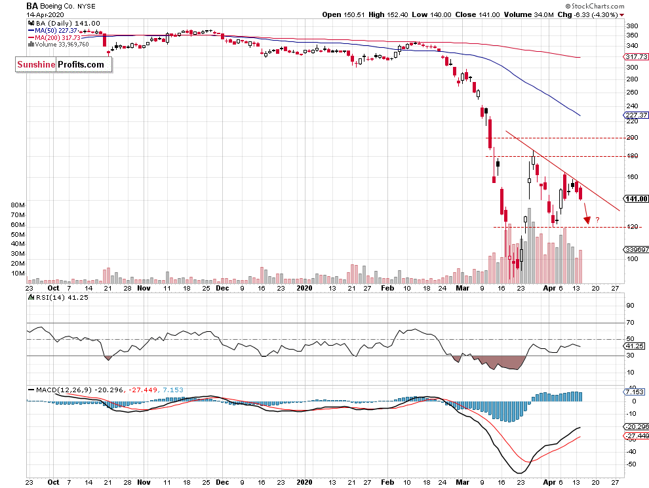The height and width of the screenshot is (488, 649).
Task: Click the 7.153 histogram value tag on right
Action: tap(635, 392)
